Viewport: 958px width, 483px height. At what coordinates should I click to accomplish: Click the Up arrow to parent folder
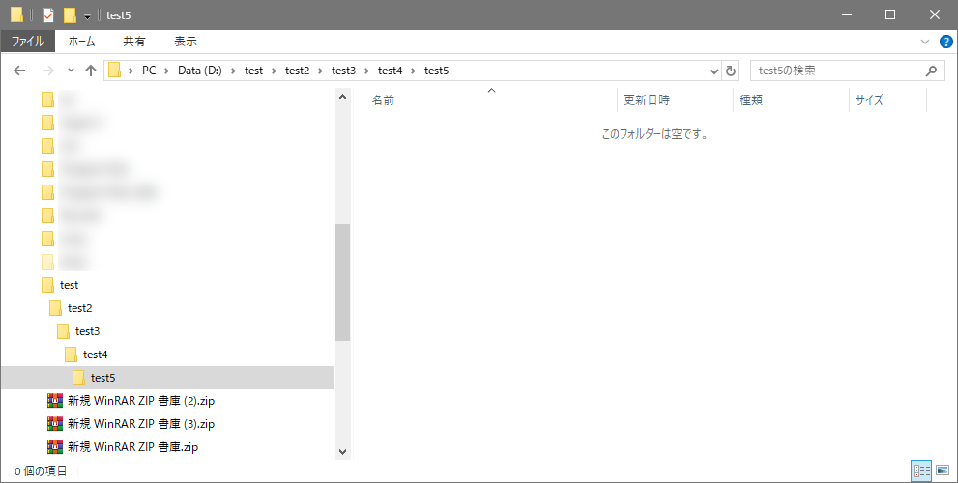pos(91,71)
